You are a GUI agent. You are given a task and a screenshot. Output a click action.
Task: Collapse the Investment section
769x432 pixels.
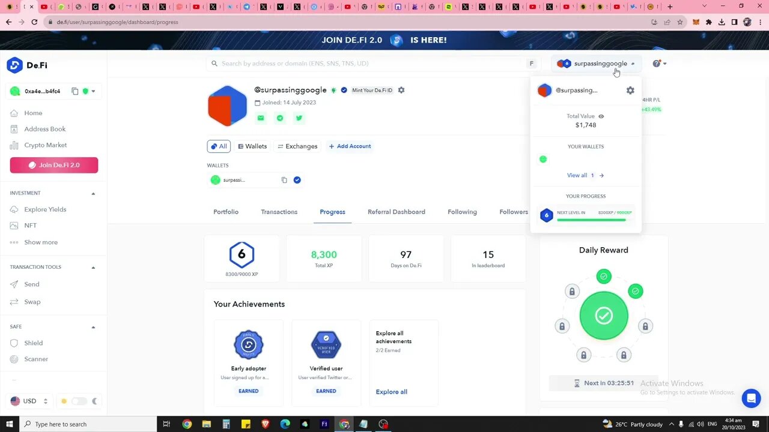[x=93, y=193]
